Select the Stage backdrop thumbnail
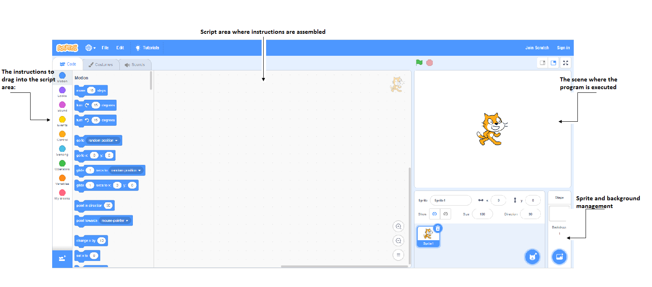The image size is (652, 287). click(559, 214)
